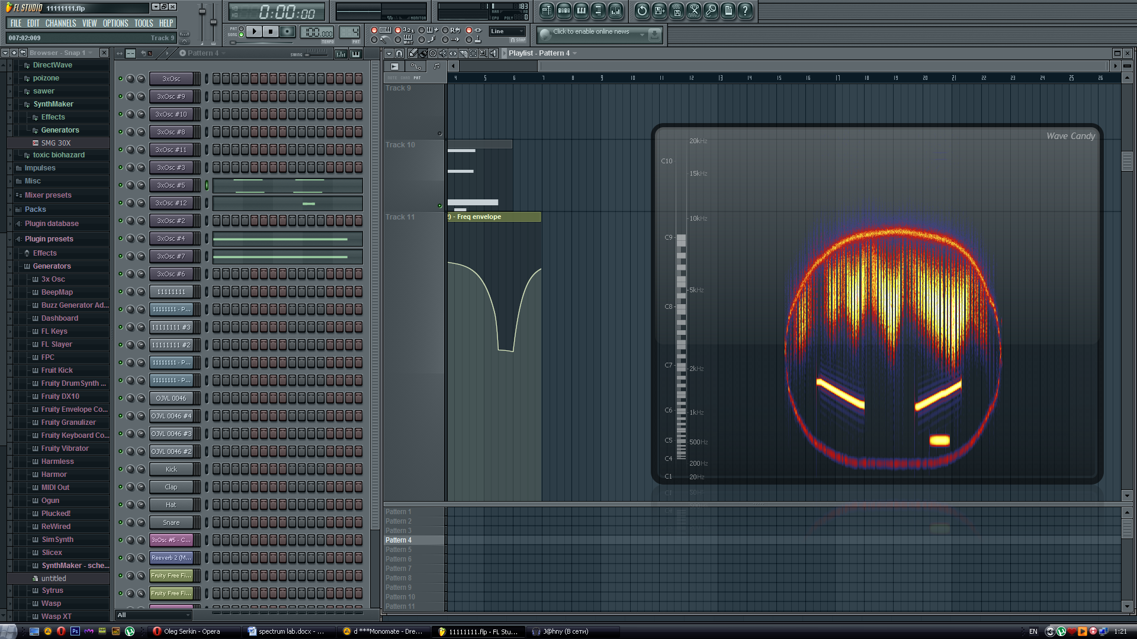Screen dimensions: 1137x639
Task: Select the Zoom magnifier tool in Playlist
Action: (x=483, y=53)
